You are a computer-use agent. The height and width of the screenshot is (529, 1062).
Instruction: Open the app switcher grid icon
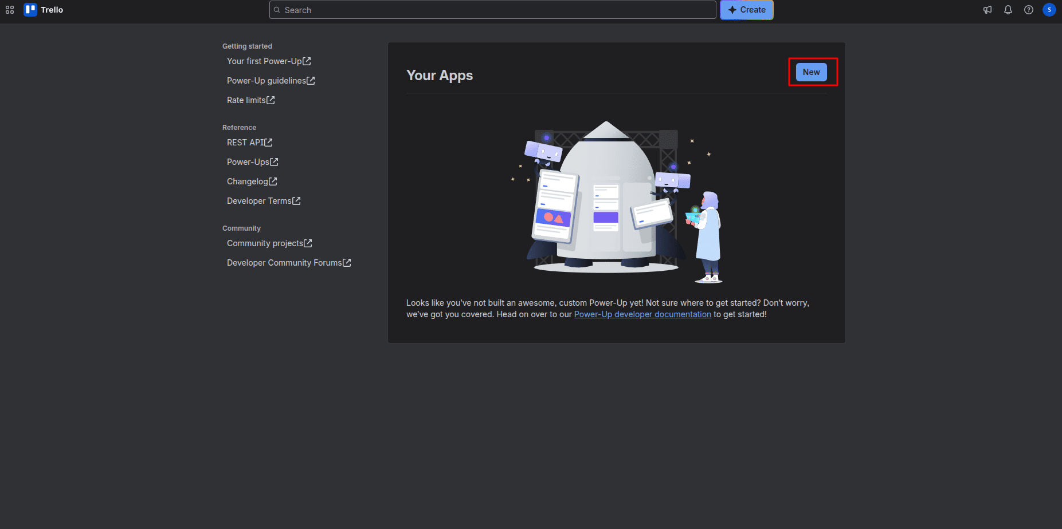tap(10, 10)
